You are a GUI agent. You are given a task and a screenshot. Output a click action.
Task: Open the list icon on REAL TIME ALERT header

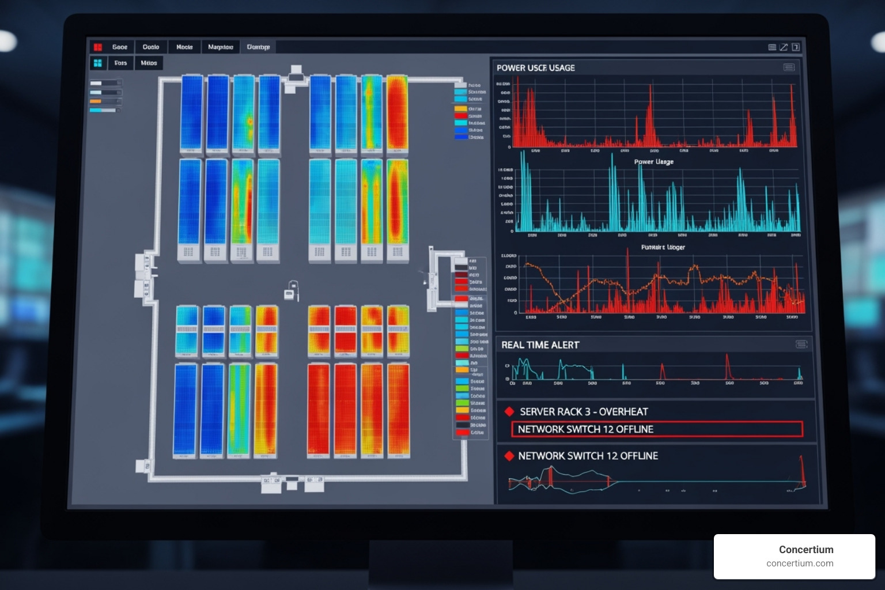(x=800, y=344)
